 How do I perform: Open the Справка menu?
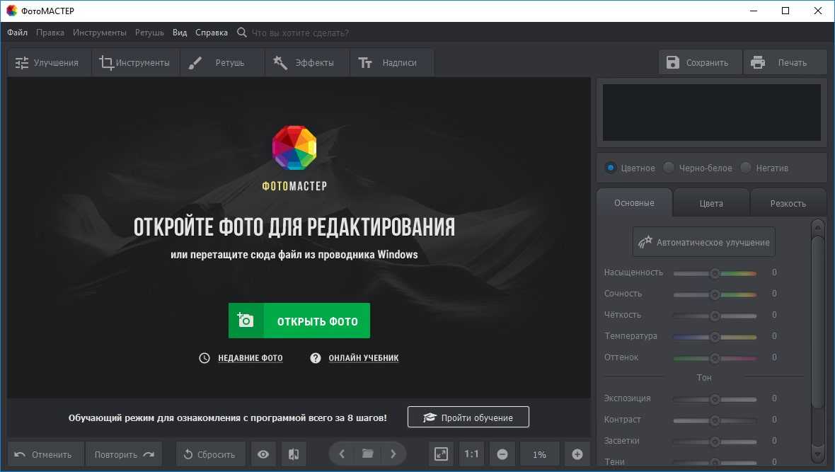click(212, 33)
